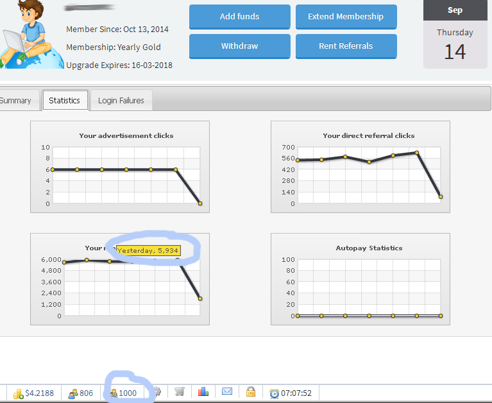
Task: Click the coins balance icon showing $4.2188
Action: [x=19, y=393]
